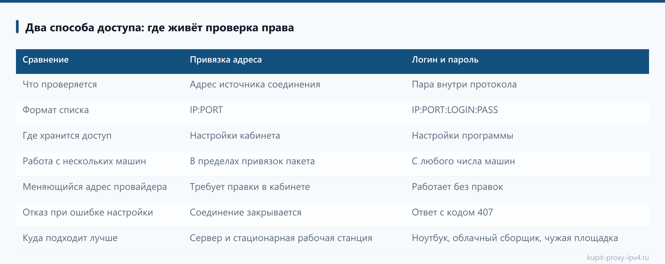Image resolution: width=665 pixels, height=264 pixels.
Task: Select the "В пределах привязок пакета" cell
Action: [x=252, y=161]
